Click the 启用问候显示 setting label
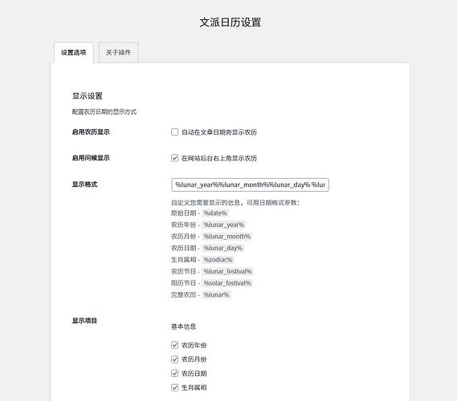 pyautogui.click(x=91, y=158)
